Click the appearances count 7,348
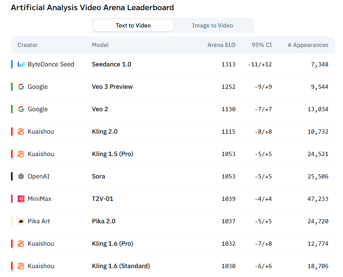 pos(320,64)
